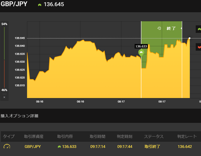Viewport: 201px width, 156px height.
Task: Click the 取引内容 column header
Action: (65, 136)
